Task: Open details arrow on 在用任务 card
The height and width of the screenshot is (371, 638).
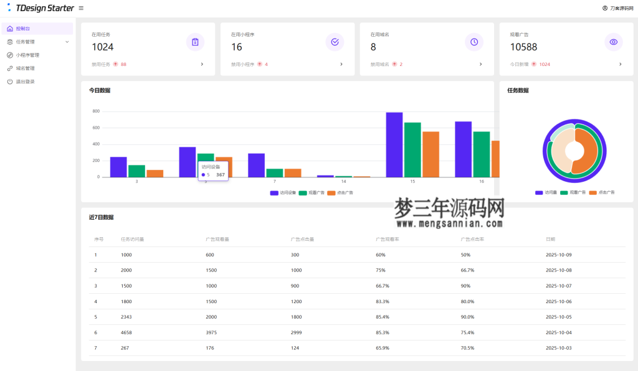Action: 201,63
